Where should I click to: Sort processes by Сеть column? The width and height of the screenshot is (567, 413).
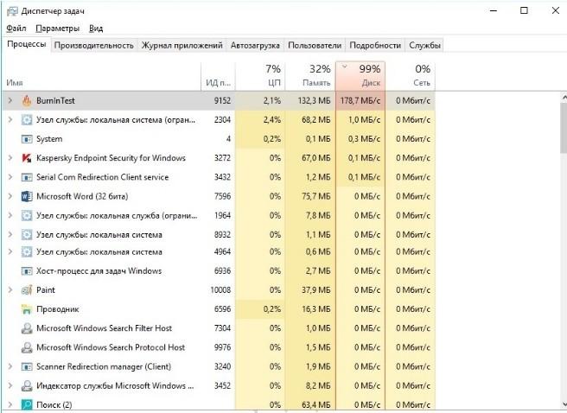[x=411, y=76]
